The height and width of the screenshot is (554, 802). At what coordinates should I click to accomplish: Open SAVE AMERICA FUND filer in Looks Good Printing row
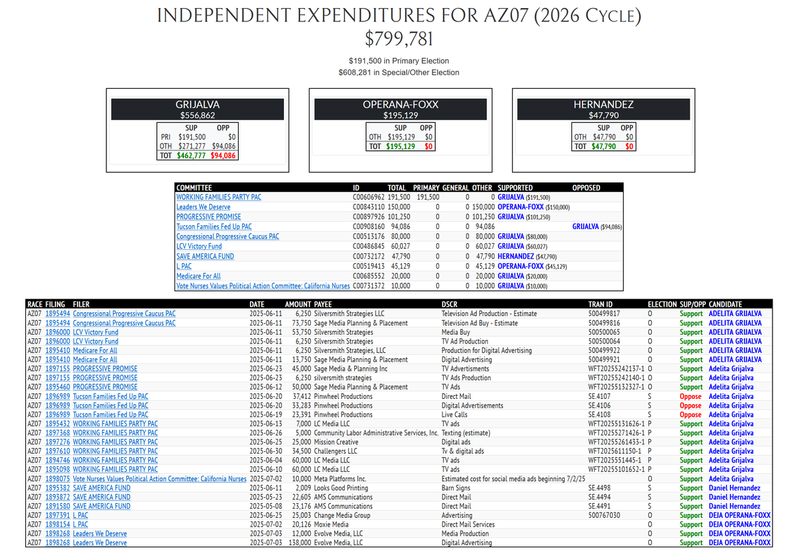click(x=102, y=489)
